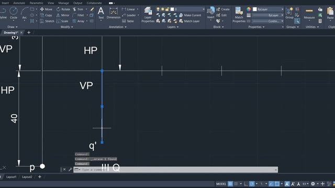
Task: Click the Linear dimension tool
Action: (128, 9)
